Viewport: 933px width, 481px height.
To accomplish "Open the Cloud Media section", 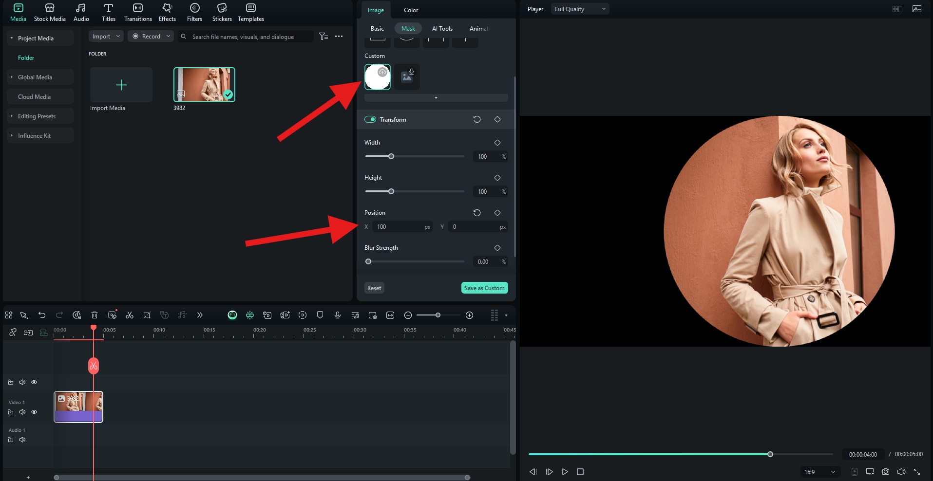I will [x=40, y=96].
